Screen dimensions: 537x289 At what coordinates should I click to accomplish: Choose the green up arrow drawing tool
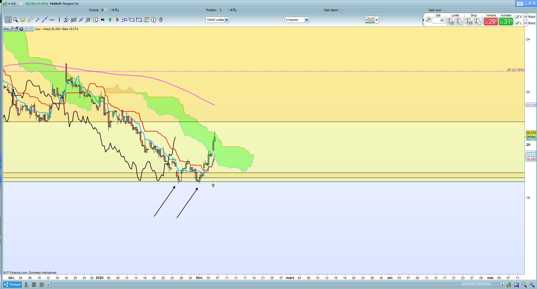pyautogui.click(x=110, y=20)
